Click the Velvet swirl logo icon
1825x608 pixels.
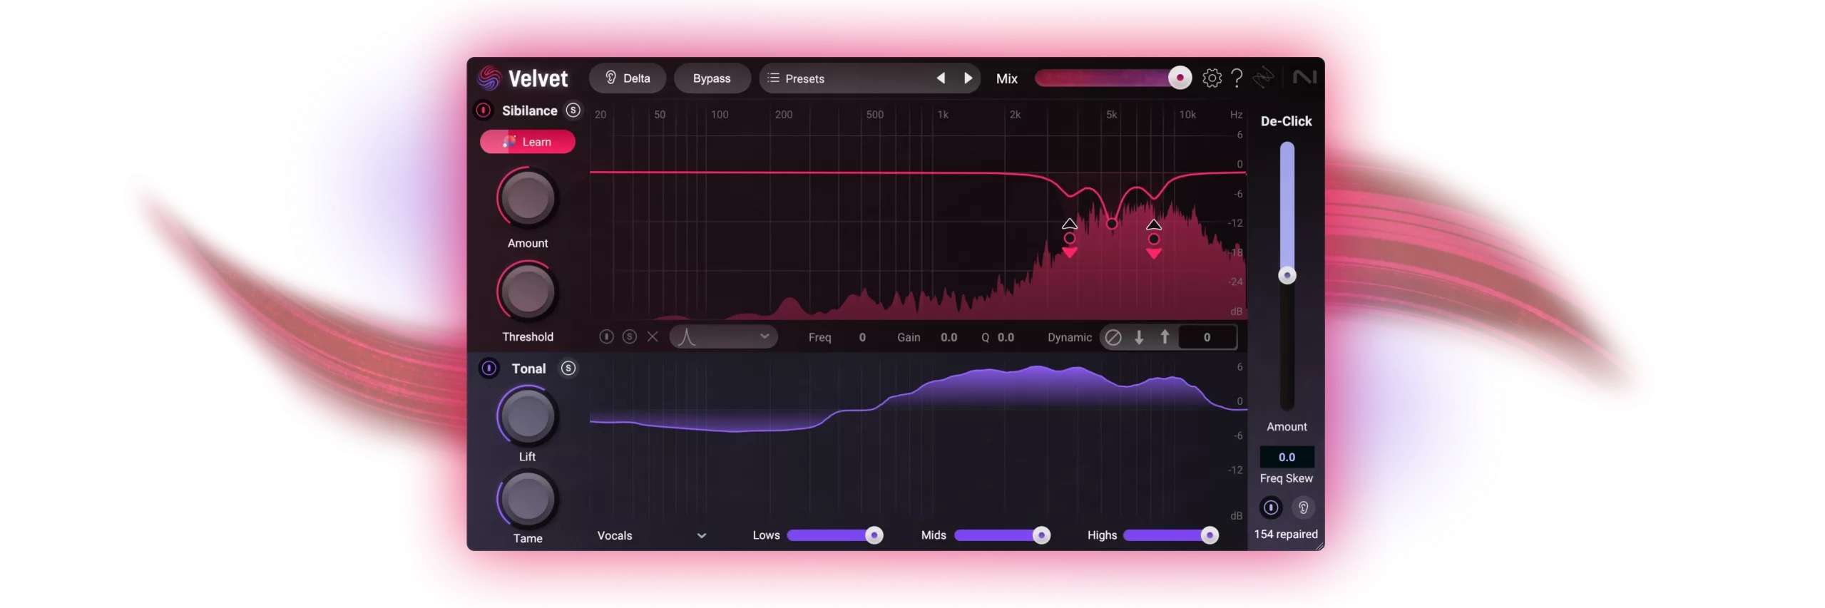coord(489,78)
